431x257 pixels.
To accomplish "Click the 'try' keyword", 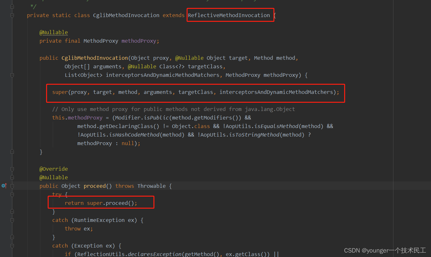I will coord(57,194).
